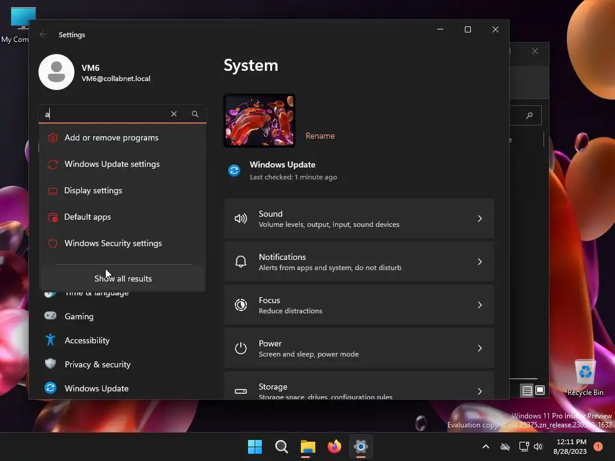Click the Rename link
The width and height of the screenshot is (615, 461).
(320, 136)
